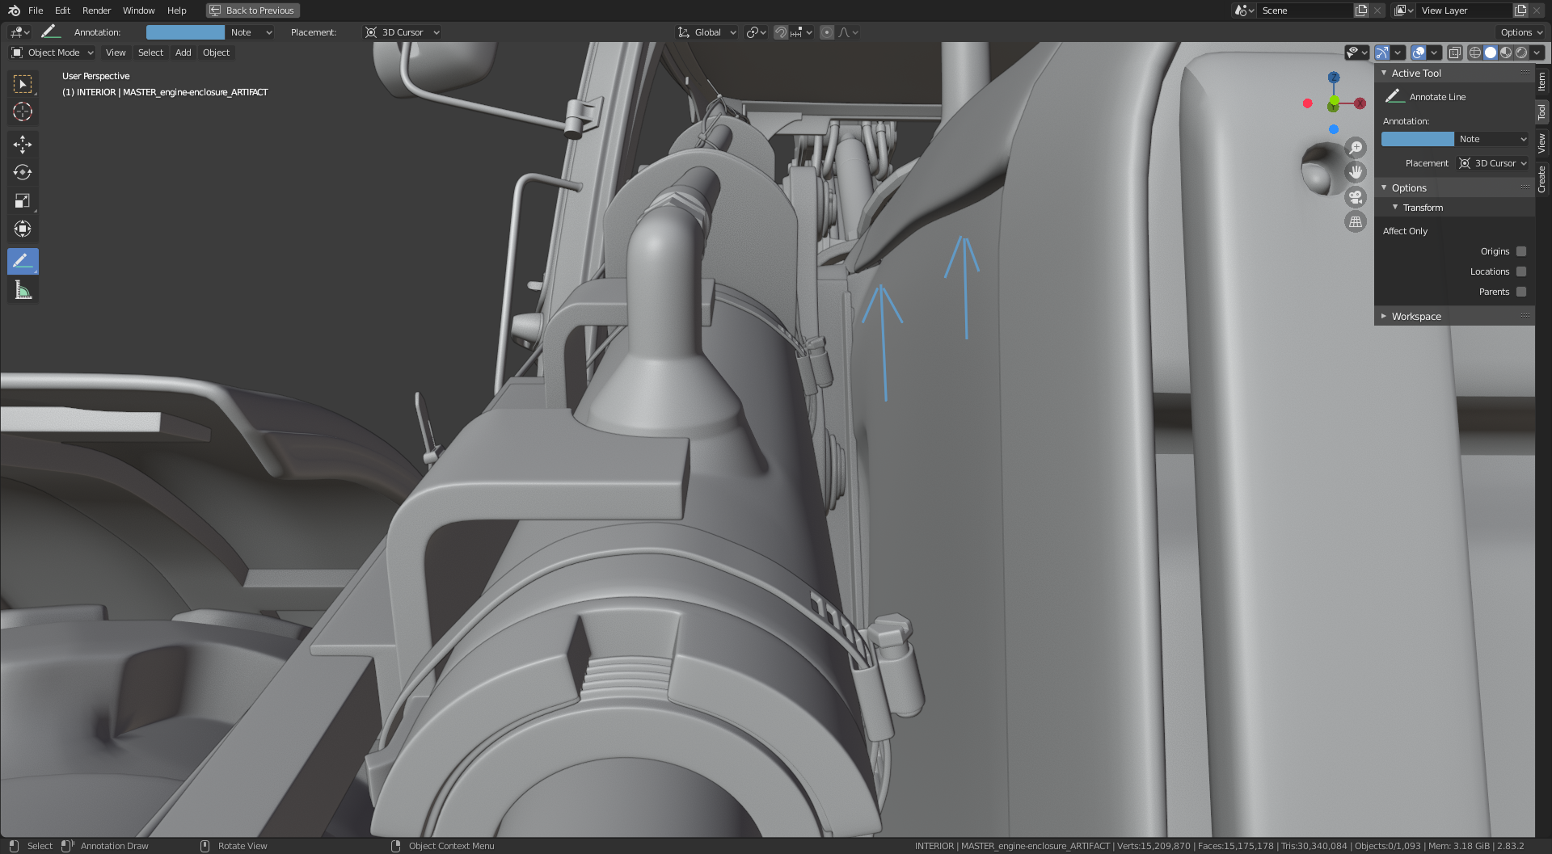Toggle X-Ray mode
The height and width of the screenshot is (854, 1552).
(1454, 53)
